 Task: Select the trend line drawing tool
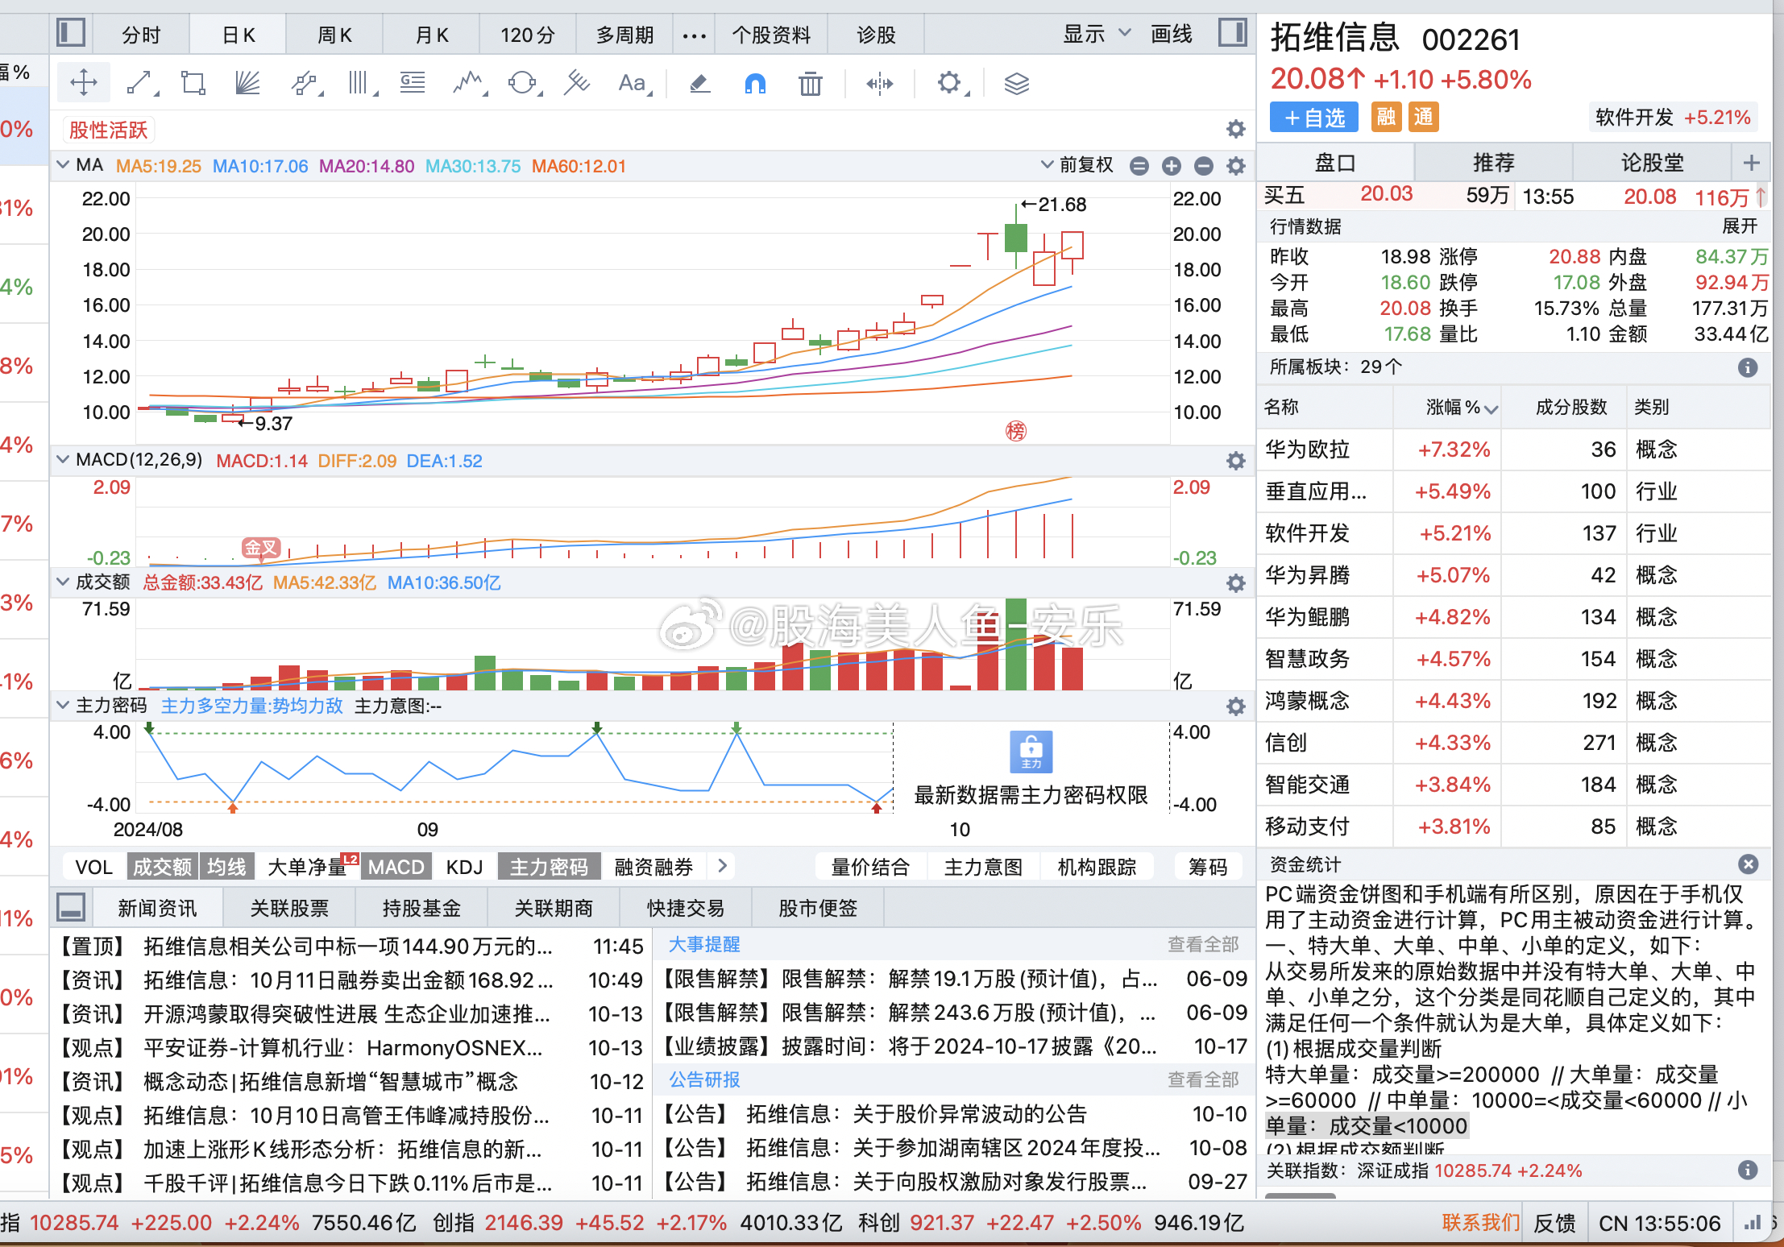tap(139, 82)
